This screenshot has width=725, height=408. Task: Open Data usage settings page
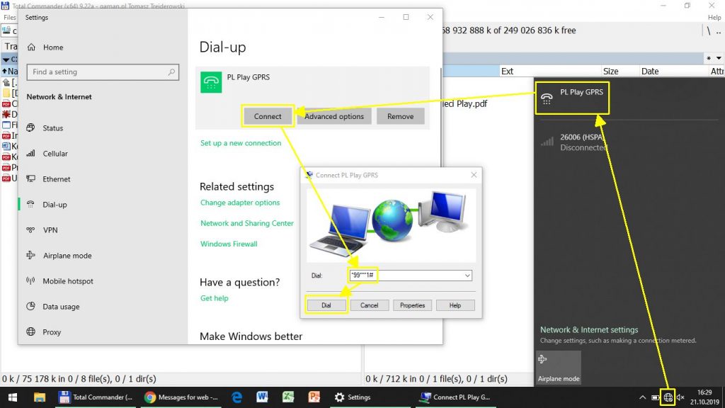61,306
